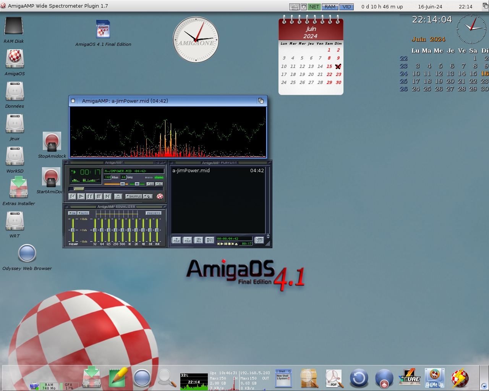Open the RAM Disk desktop icon

pyautogui.click(x=14, y=27)
